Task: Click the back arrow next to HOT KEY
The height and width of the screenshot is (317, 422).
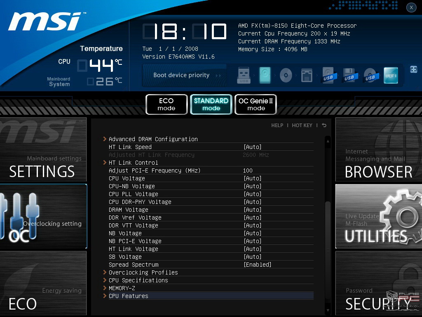Action: 324,125
